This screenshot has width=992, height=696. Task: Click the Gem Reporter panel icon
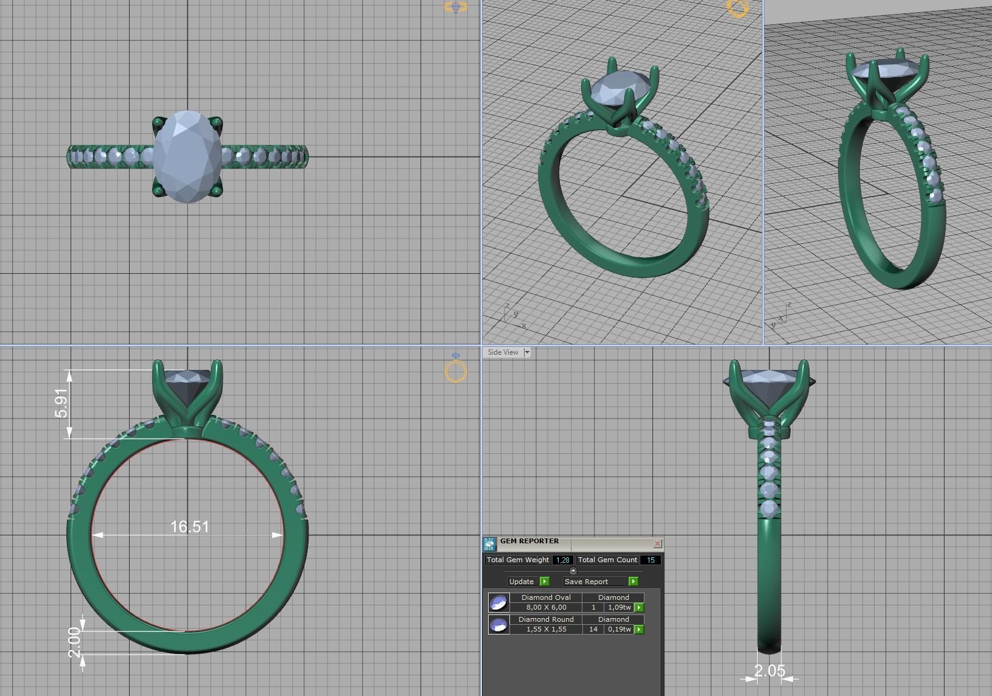(489, 544)
